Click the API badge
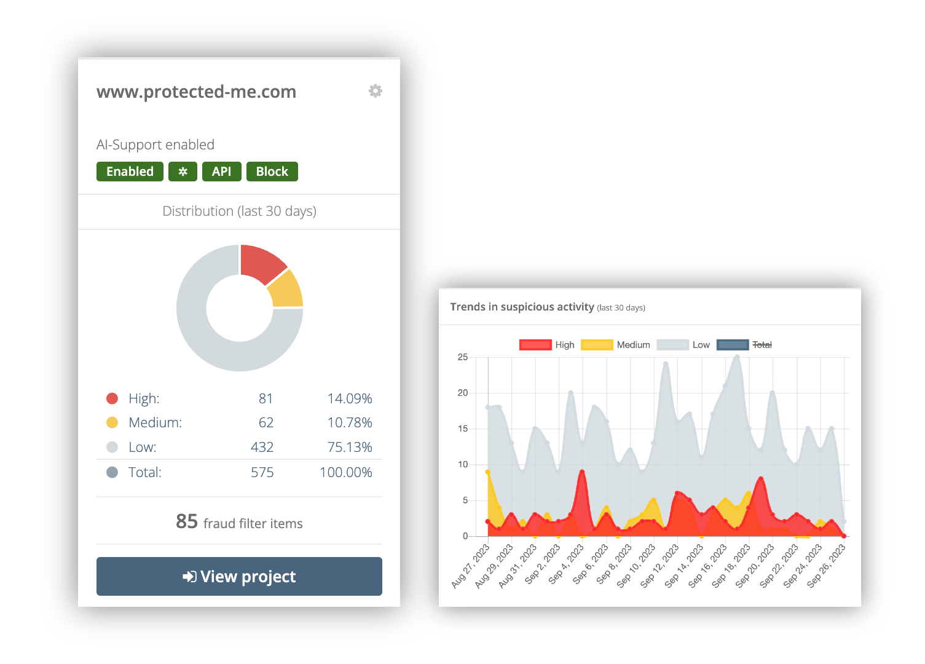The image size is (925, 664). coord(221,172)
